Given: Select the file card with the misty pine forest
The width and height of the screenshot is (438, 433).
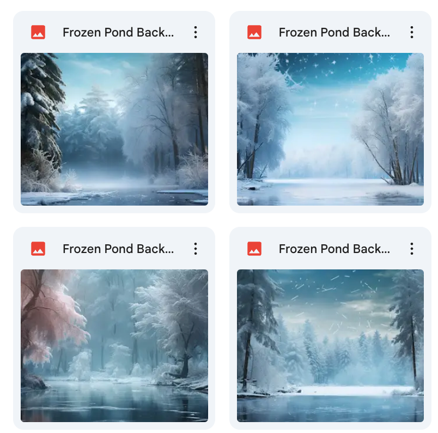Looking at the screenshot, I should (x=114, y=112).
